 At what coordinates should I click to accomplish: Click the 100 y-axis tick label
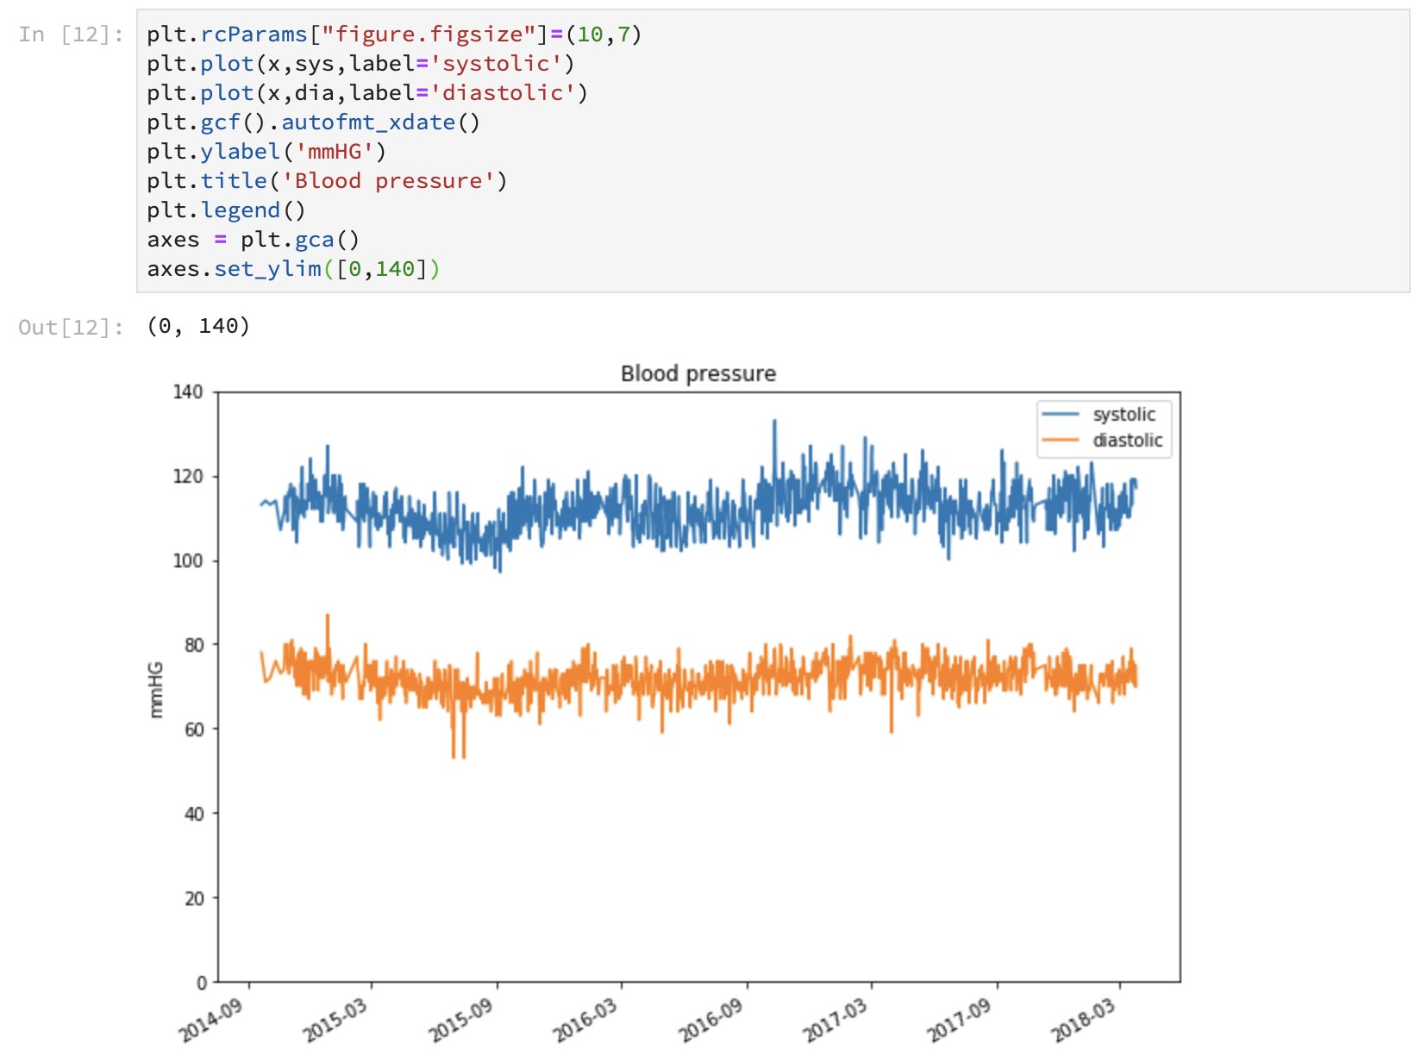click(188, 561)
